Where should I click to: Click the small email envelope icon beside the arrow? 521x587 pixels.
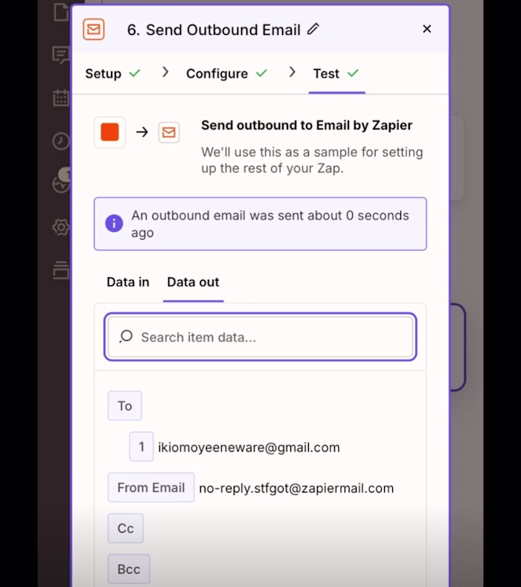(x=168, y=132)
